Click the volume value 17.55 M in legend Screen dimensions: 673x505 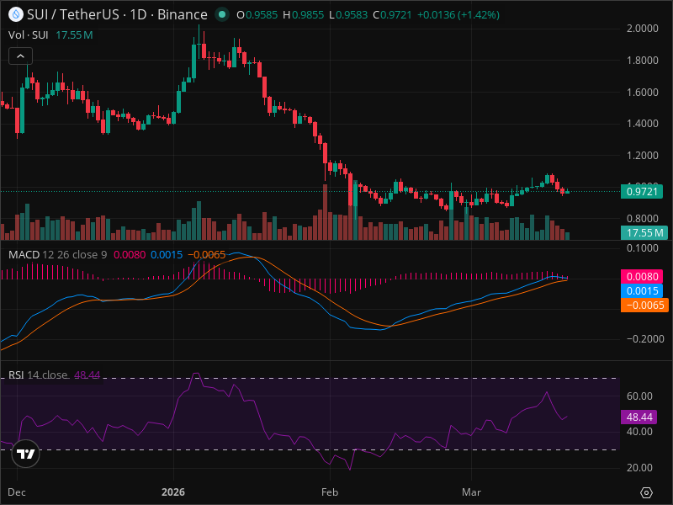pos(74,35)
